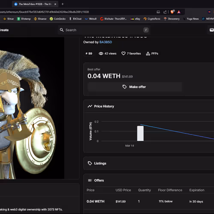Click the Mar 14 volume bar
Screen dimensions: 214x214
[140, 134]
